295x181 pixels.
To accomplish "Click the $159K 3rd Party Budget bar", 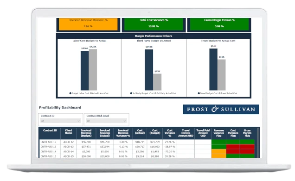I will [149, 70].
